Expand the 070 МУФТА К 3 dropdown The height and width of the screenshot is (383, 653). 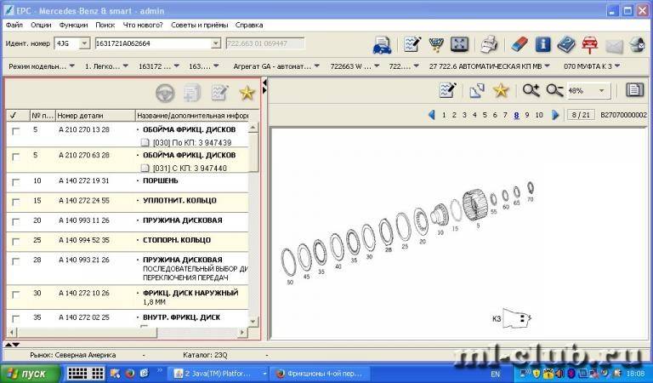[x=617, y=66]
